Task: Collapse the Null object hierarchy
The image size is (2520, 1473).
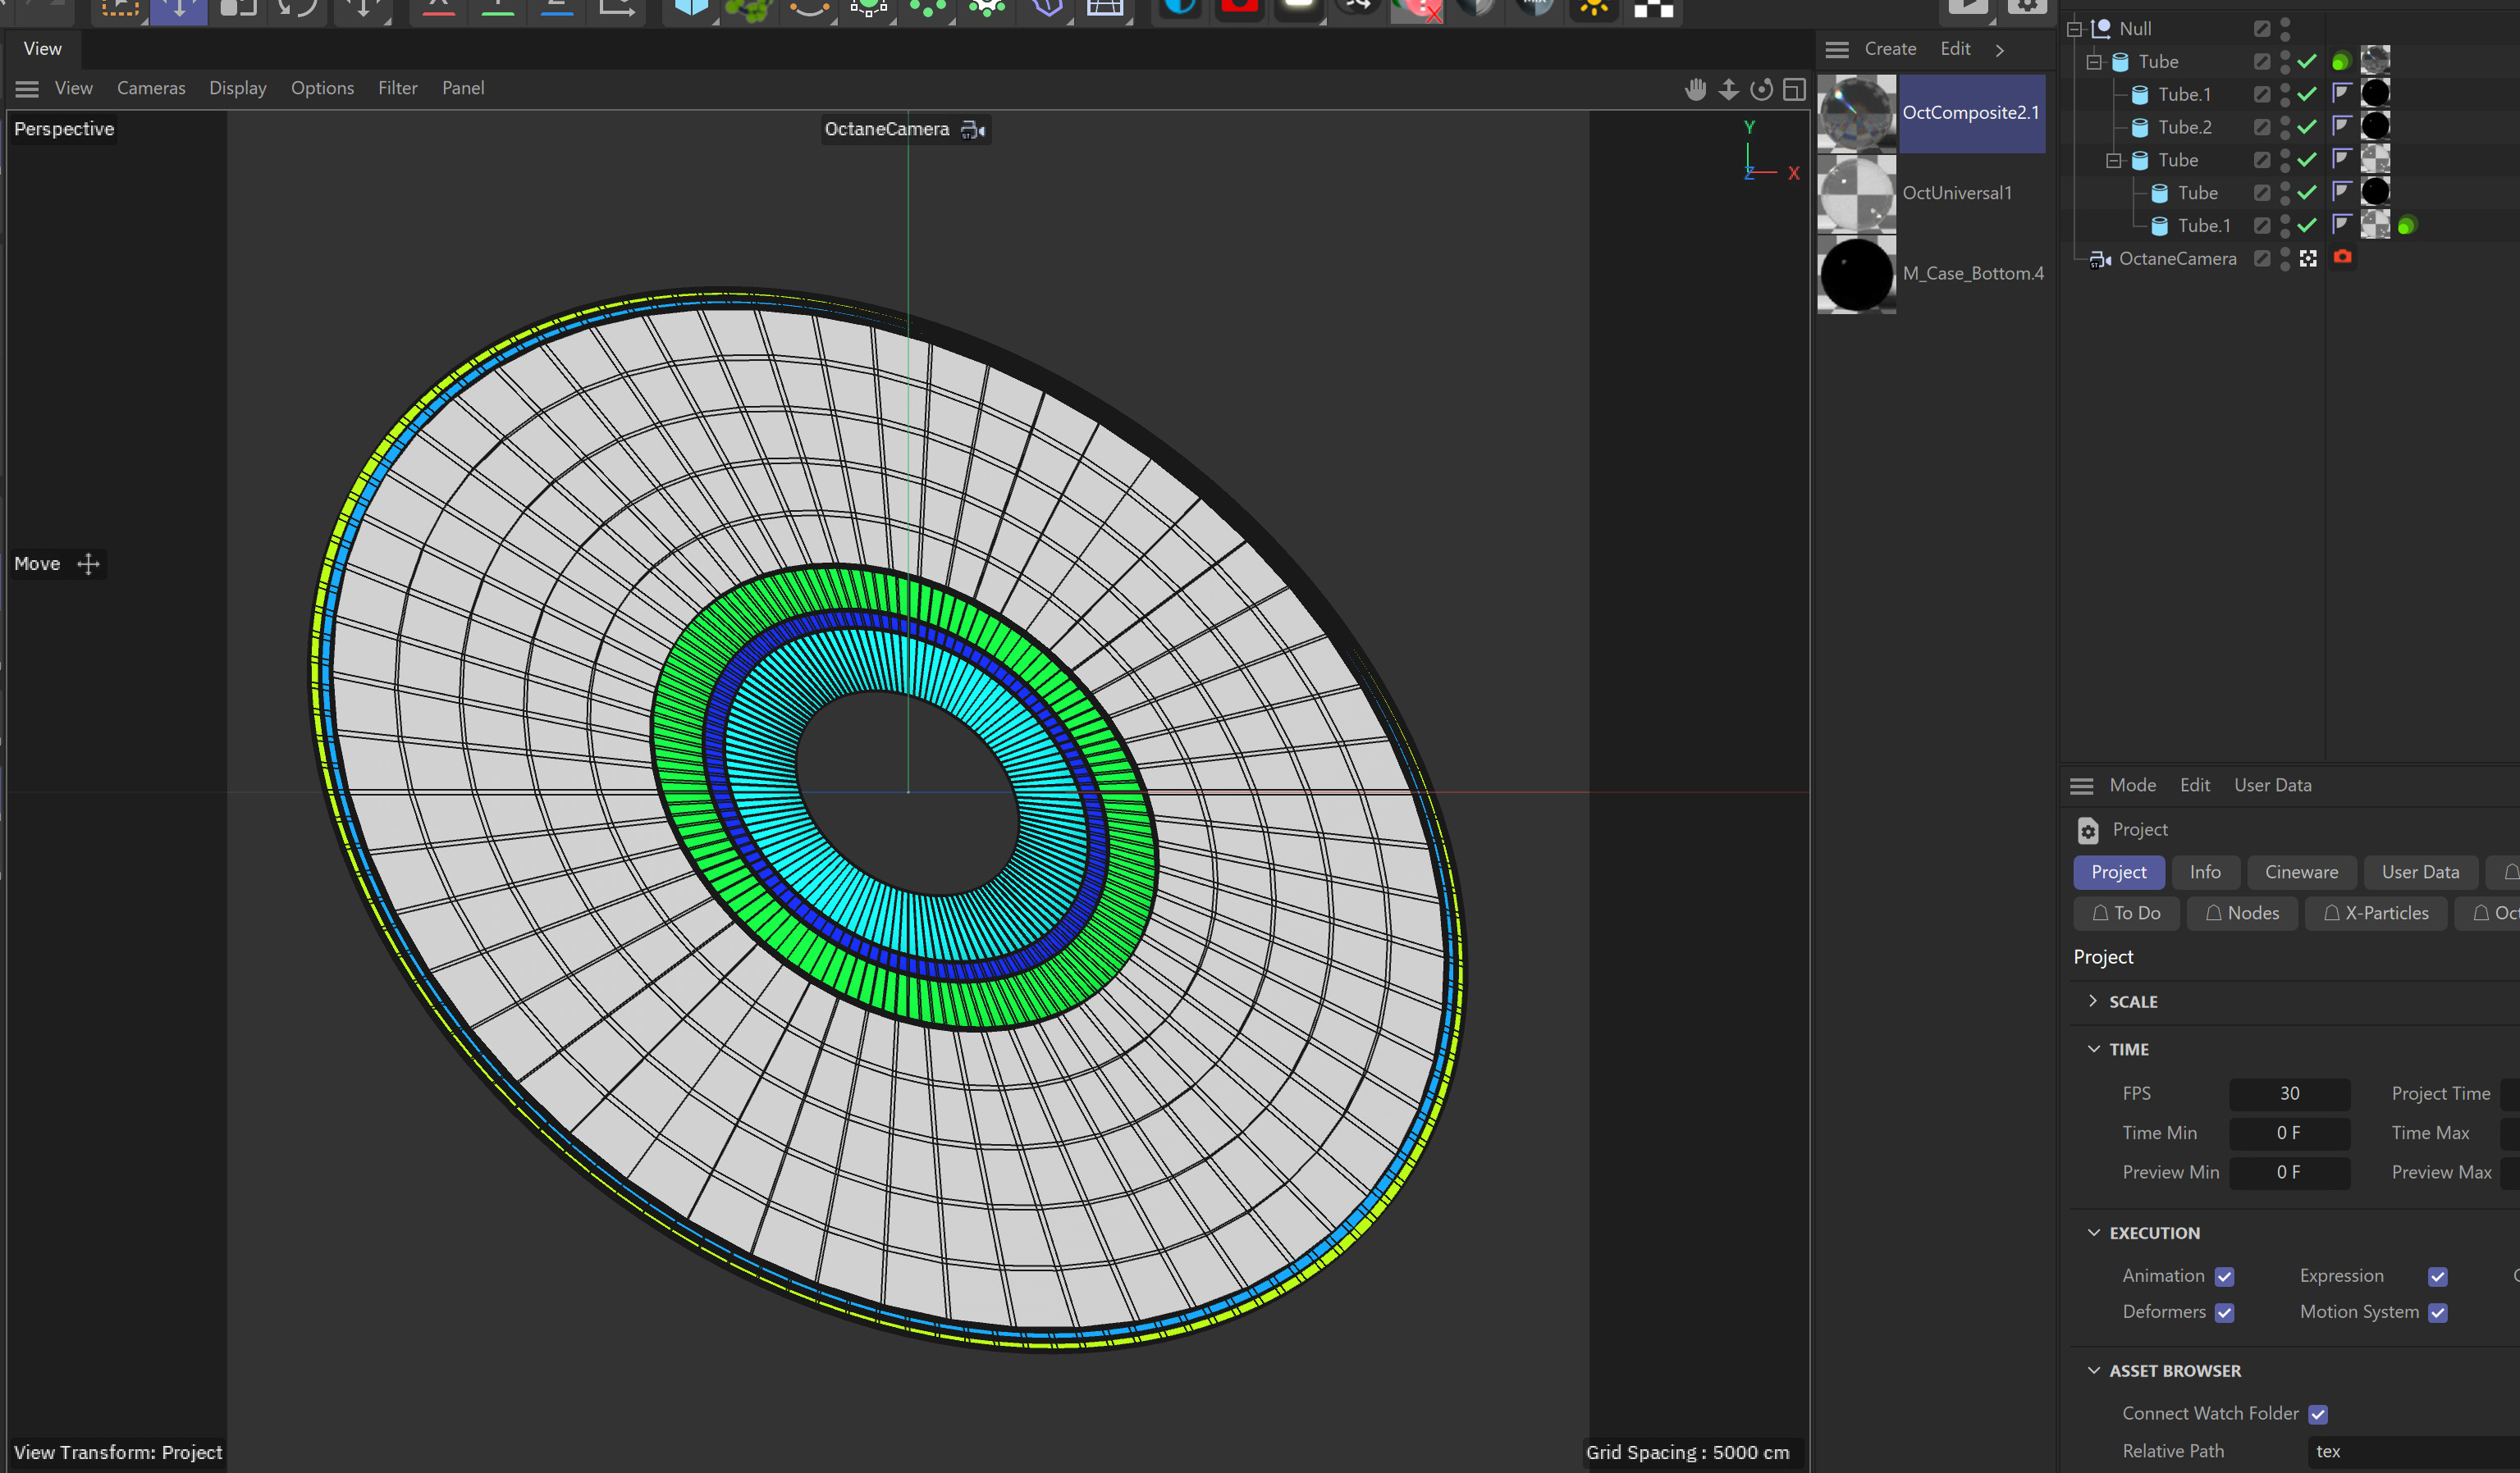Action: (2074, 29)
